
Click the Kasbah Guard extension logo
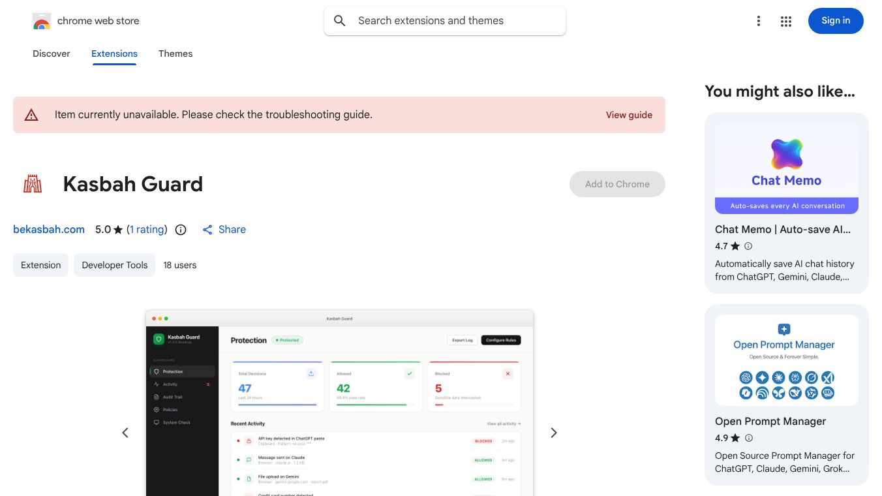[x=33, y=184]
